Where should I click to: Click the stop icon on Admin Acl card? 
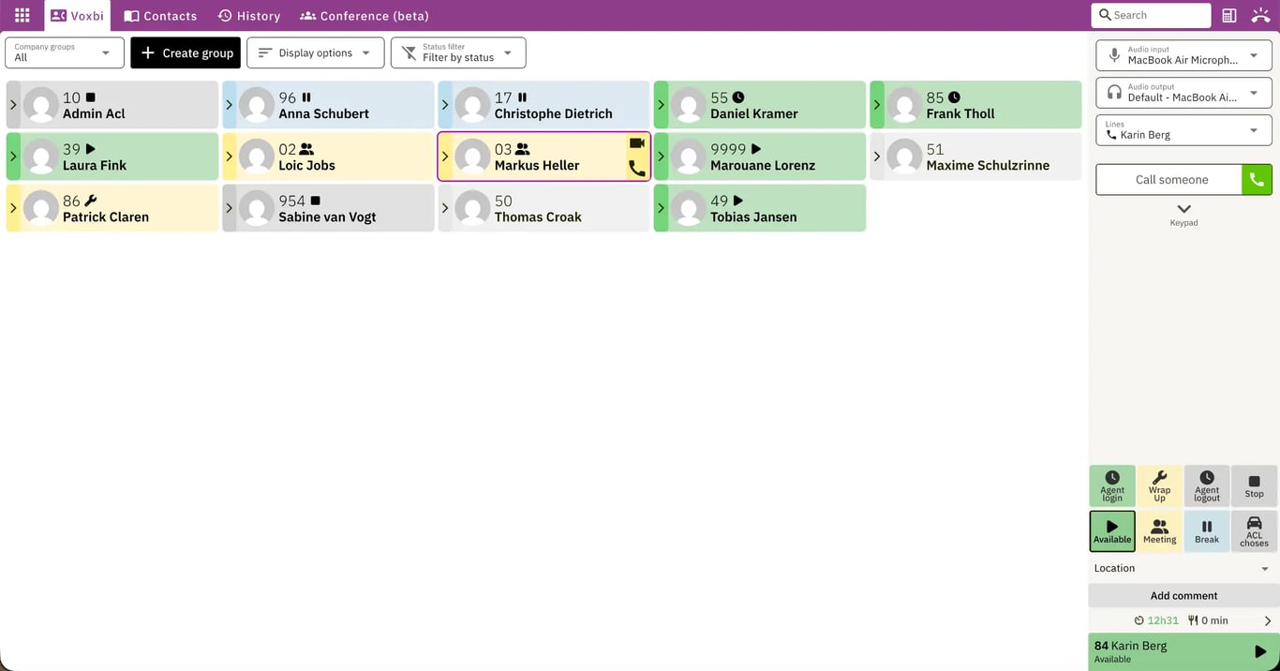point(90,97)
